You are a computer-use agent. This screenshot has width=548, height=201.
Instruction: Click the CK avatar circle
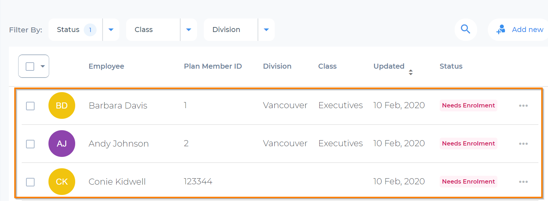pyautogui.click(x=62, y=181)
